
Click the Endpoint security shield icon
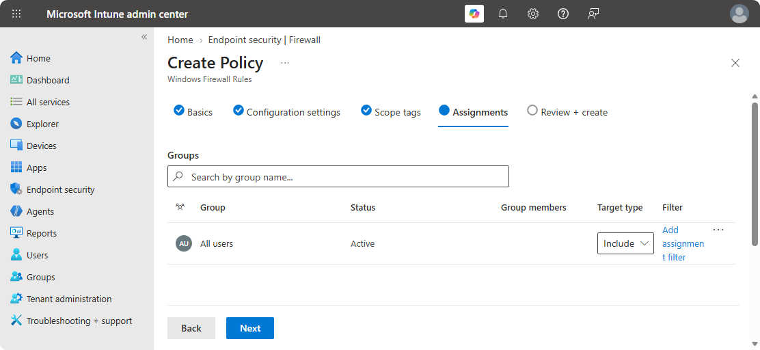pyautogui.click(x=16, y=189)
